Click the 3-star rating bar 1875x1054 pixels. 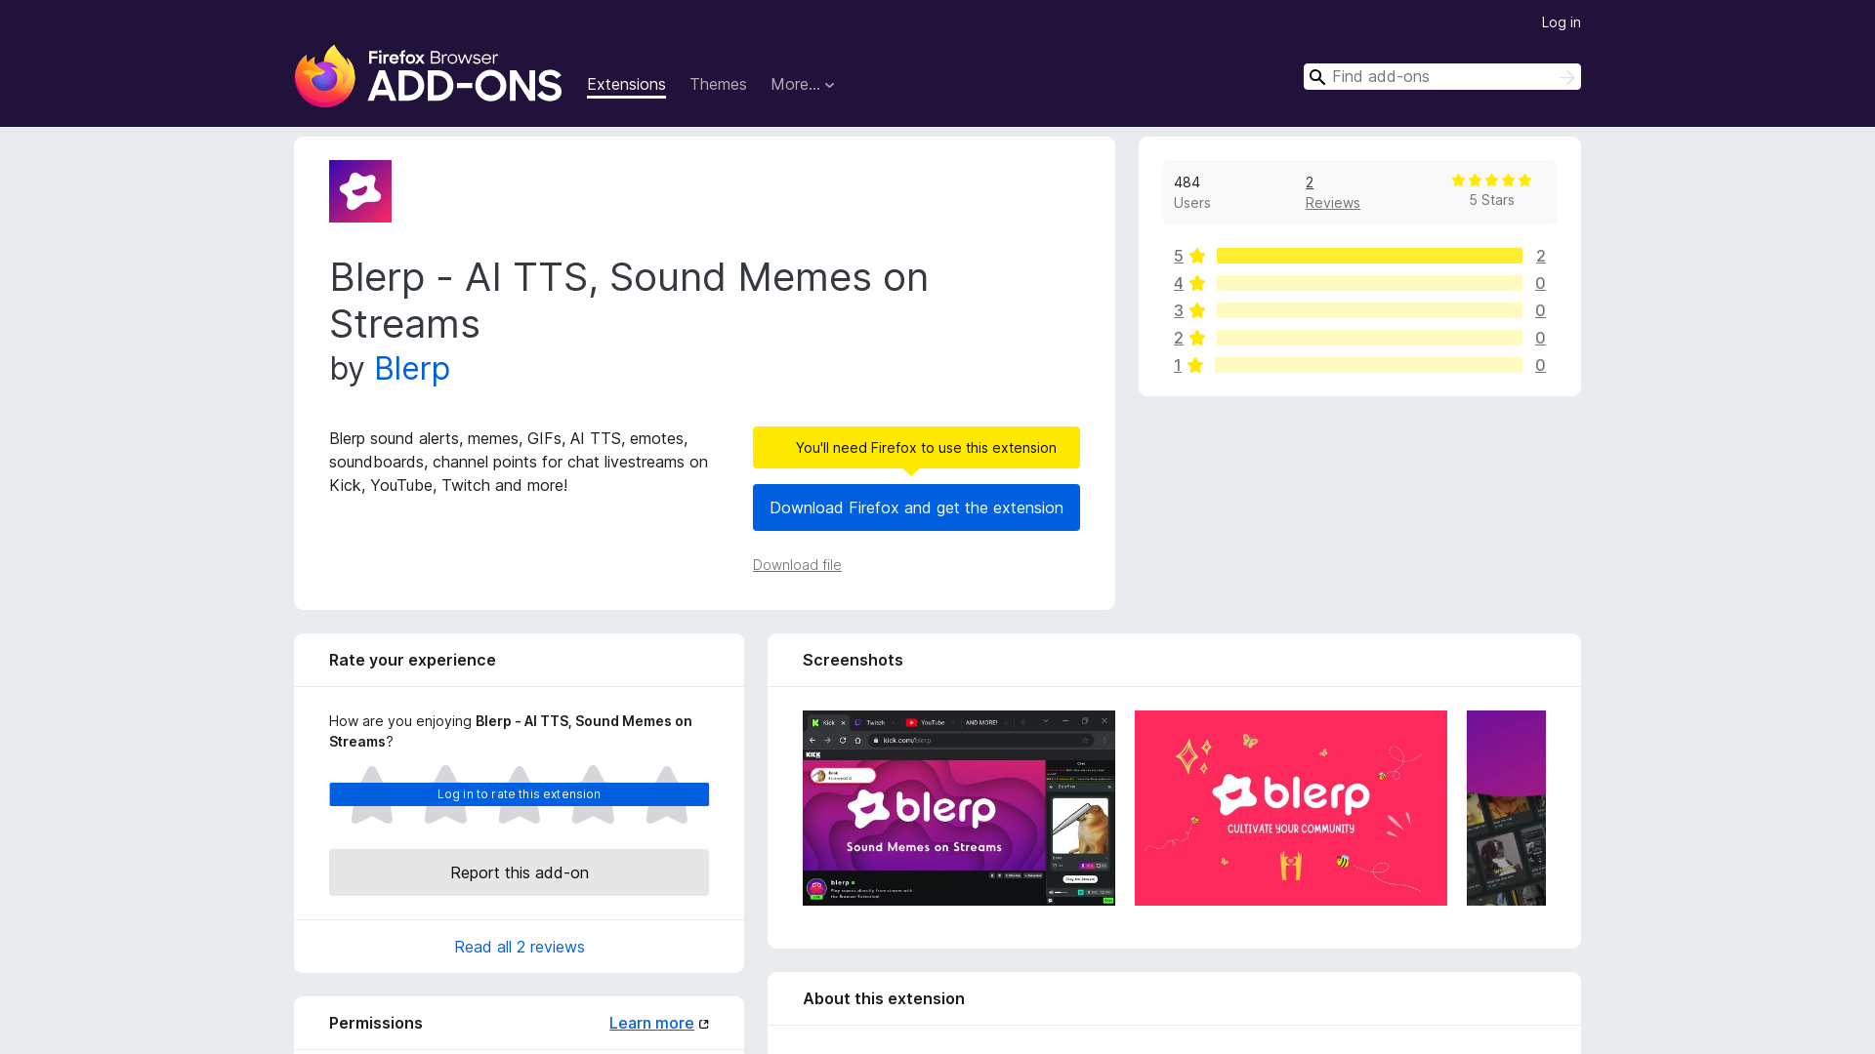pos(1369,310)
